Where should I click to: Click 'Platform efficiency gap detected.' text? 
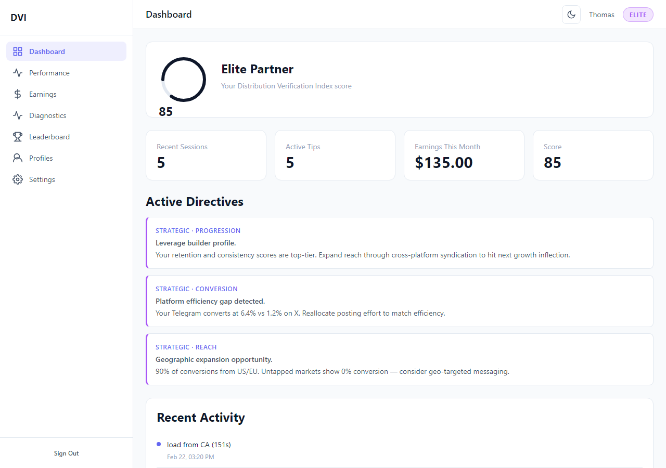(x=210, y=301)
